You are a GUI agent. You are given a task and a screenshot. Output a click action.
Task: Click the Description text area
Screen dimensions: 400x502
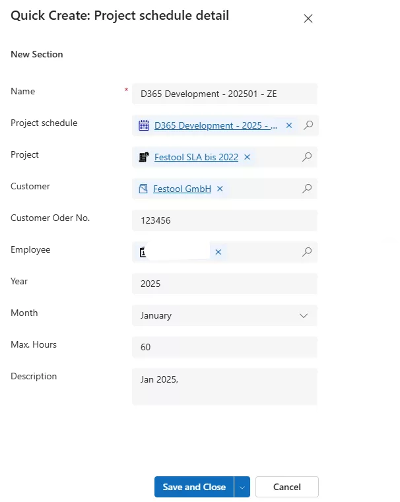click(224, 387)
